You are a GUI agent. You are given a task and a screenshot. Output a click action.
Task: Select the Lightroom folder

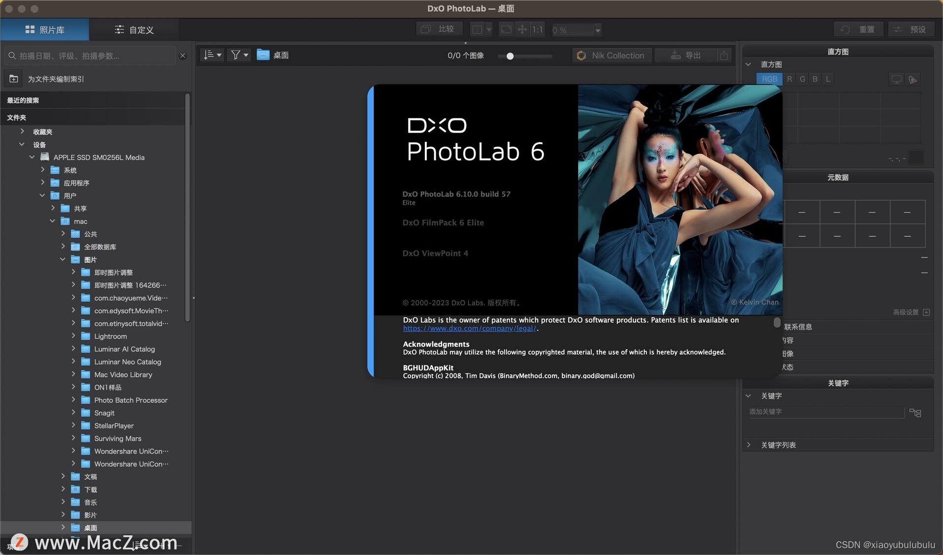(111, 336)
